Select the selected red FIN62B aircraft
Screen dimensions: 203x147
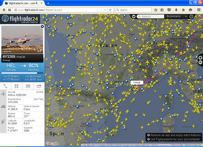136,88
